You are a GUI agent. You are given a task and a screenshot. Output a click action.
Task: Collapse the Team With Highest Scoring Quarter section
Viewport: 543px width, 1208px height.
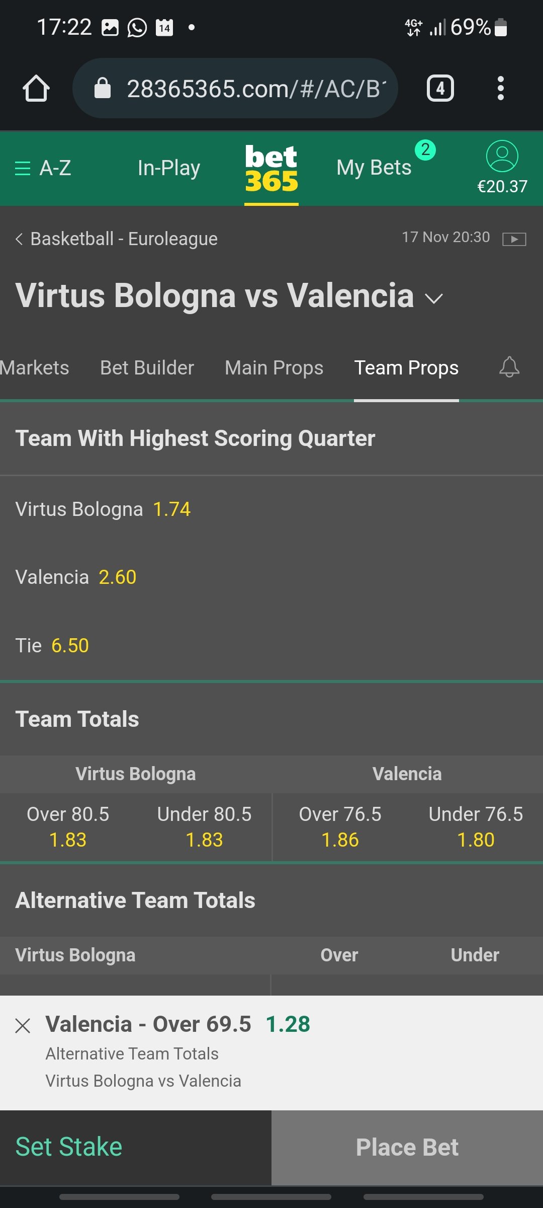[271, 438]
